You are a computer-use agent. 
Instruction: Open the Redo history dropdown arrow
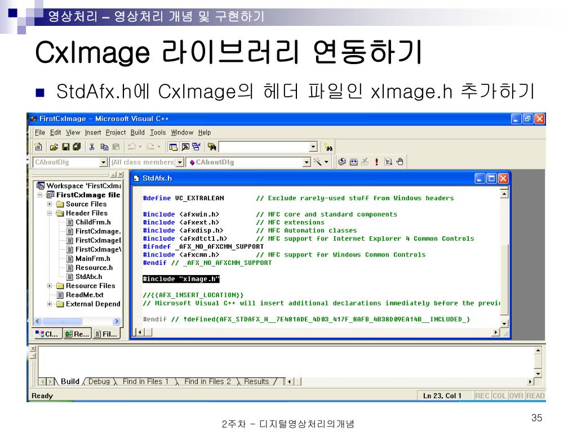coord(159,147)
